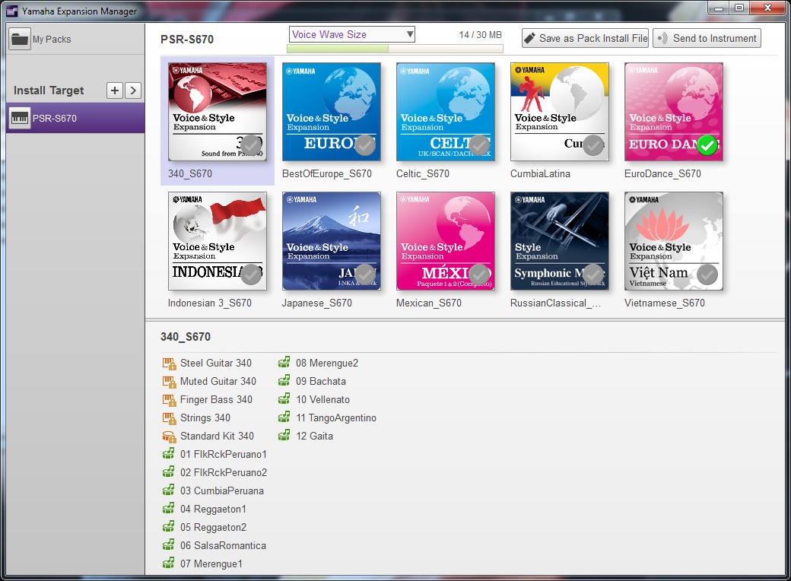Viewport: 791px width, 581px height.
Task: Select the PSR-S670 install target entry
Action: pyautogui.click(x=75, y=118)
